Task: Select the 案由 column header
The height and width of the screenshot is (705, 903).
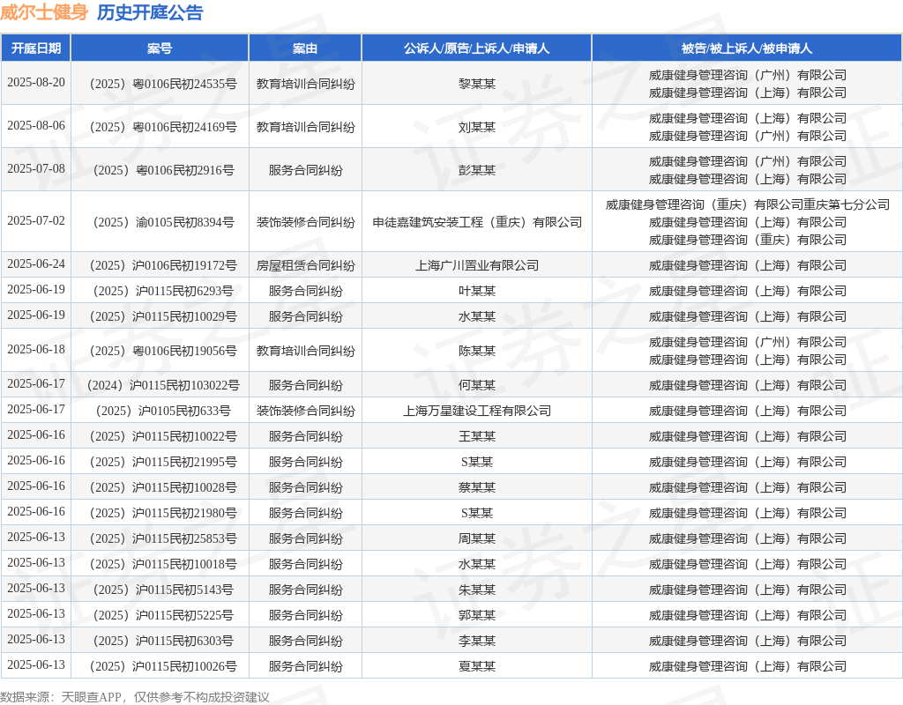Action: click(x=305, y=48)
